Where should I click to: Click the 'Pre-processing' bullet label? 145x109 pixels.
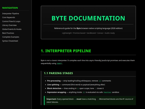54,81
